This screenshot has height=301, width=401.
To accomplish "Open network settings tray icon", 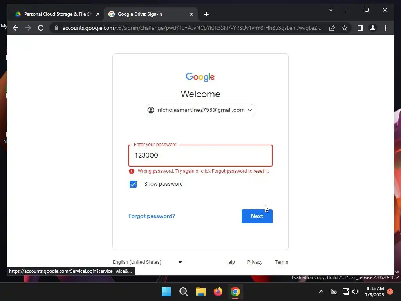I will pos(346,292).
